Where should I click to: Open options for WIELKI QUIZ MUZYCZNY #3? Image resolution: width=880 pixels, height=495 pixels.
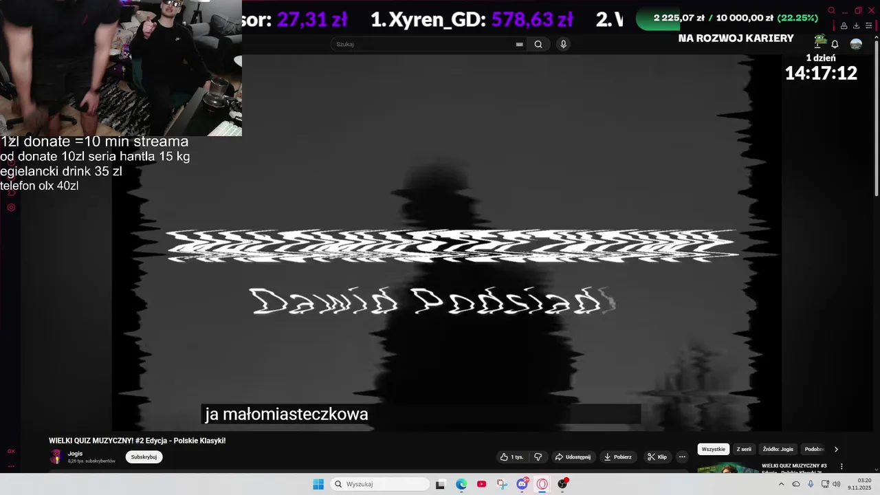(x=841, y=466)
